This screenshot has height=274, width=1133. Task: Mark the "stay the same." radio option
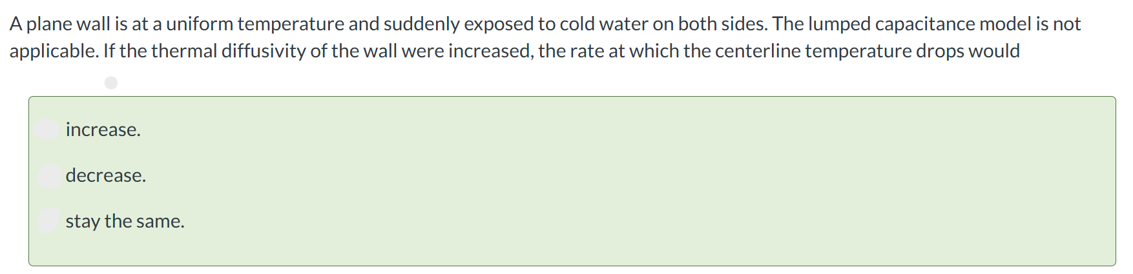tap(49, 221)
